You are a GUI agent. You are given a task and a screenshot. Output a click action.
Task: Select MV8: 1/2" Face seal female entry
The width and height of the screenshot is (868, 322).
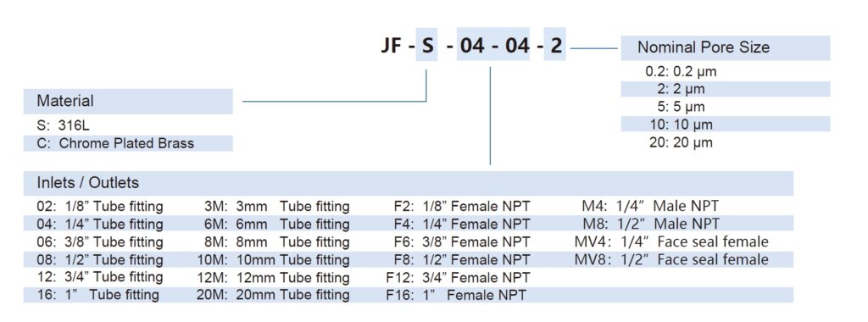(x=671, y=259)
